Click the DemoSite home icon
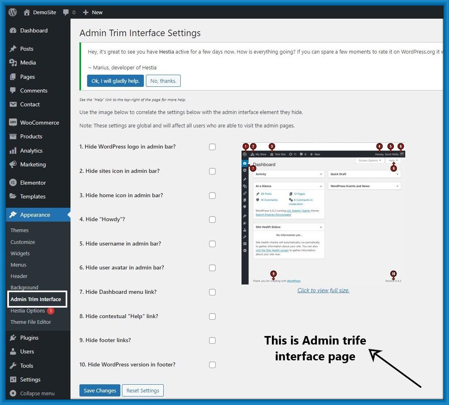The image size is (449, 405). click(27, 12)
